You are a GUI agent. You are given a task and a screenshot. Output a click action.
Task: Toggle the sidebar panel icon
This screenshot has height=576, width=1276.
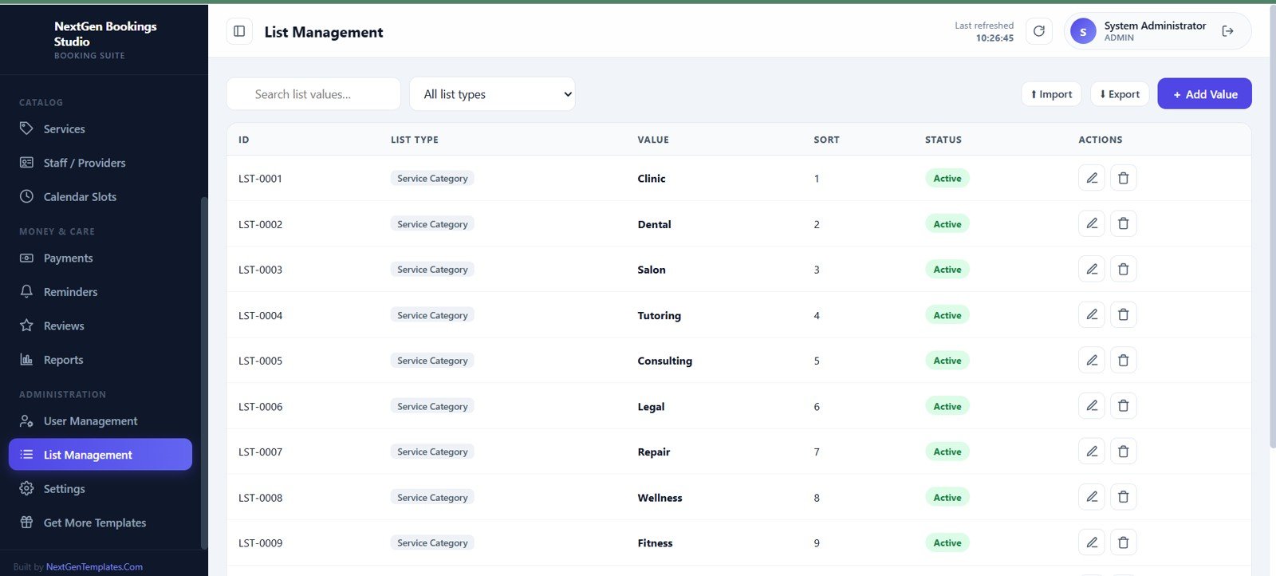(x=239, y=31)
